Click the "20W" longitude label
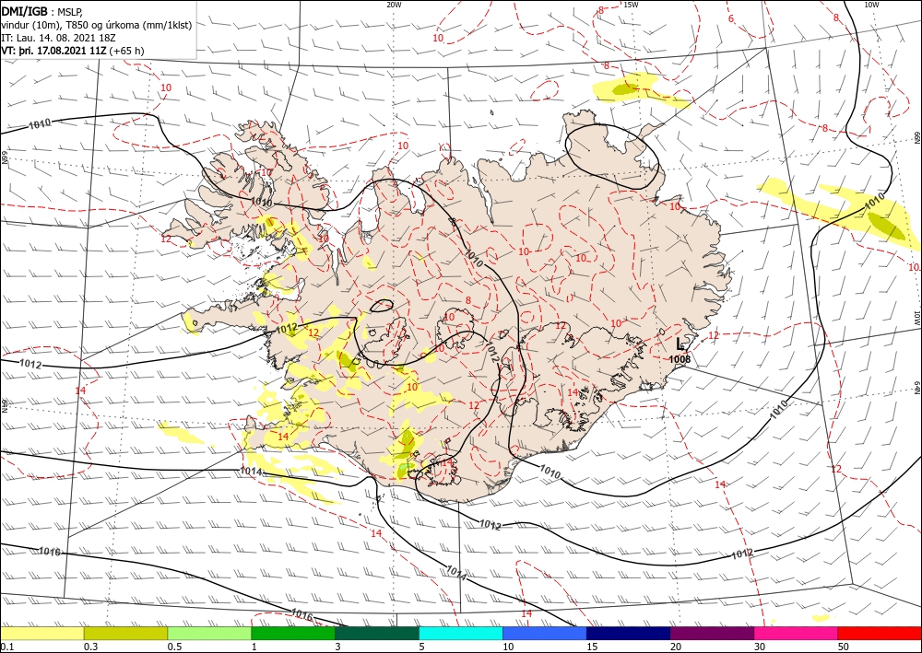Screen dimensions: 922x653 [394, 5]
